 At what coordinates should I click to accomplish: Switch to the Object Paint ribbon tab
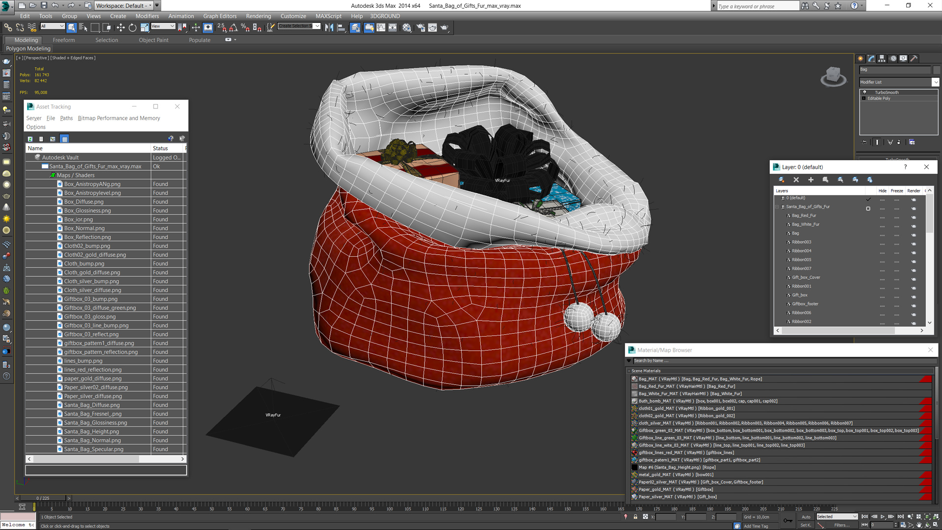coord(154,40)
